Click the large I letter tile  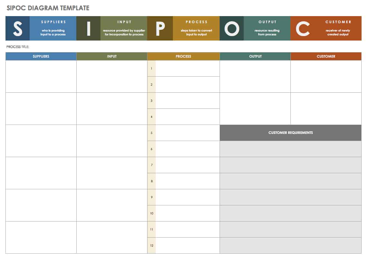(89, 28)
